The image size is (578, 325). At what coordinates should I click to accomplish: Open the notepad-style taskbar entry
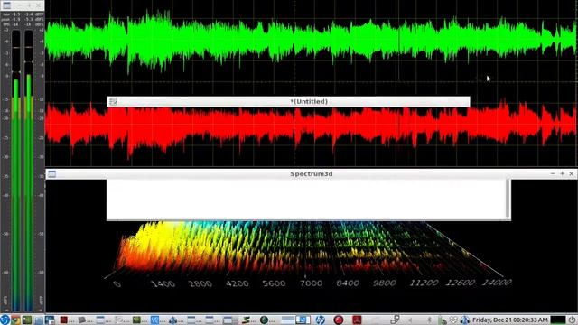(118, 320)
